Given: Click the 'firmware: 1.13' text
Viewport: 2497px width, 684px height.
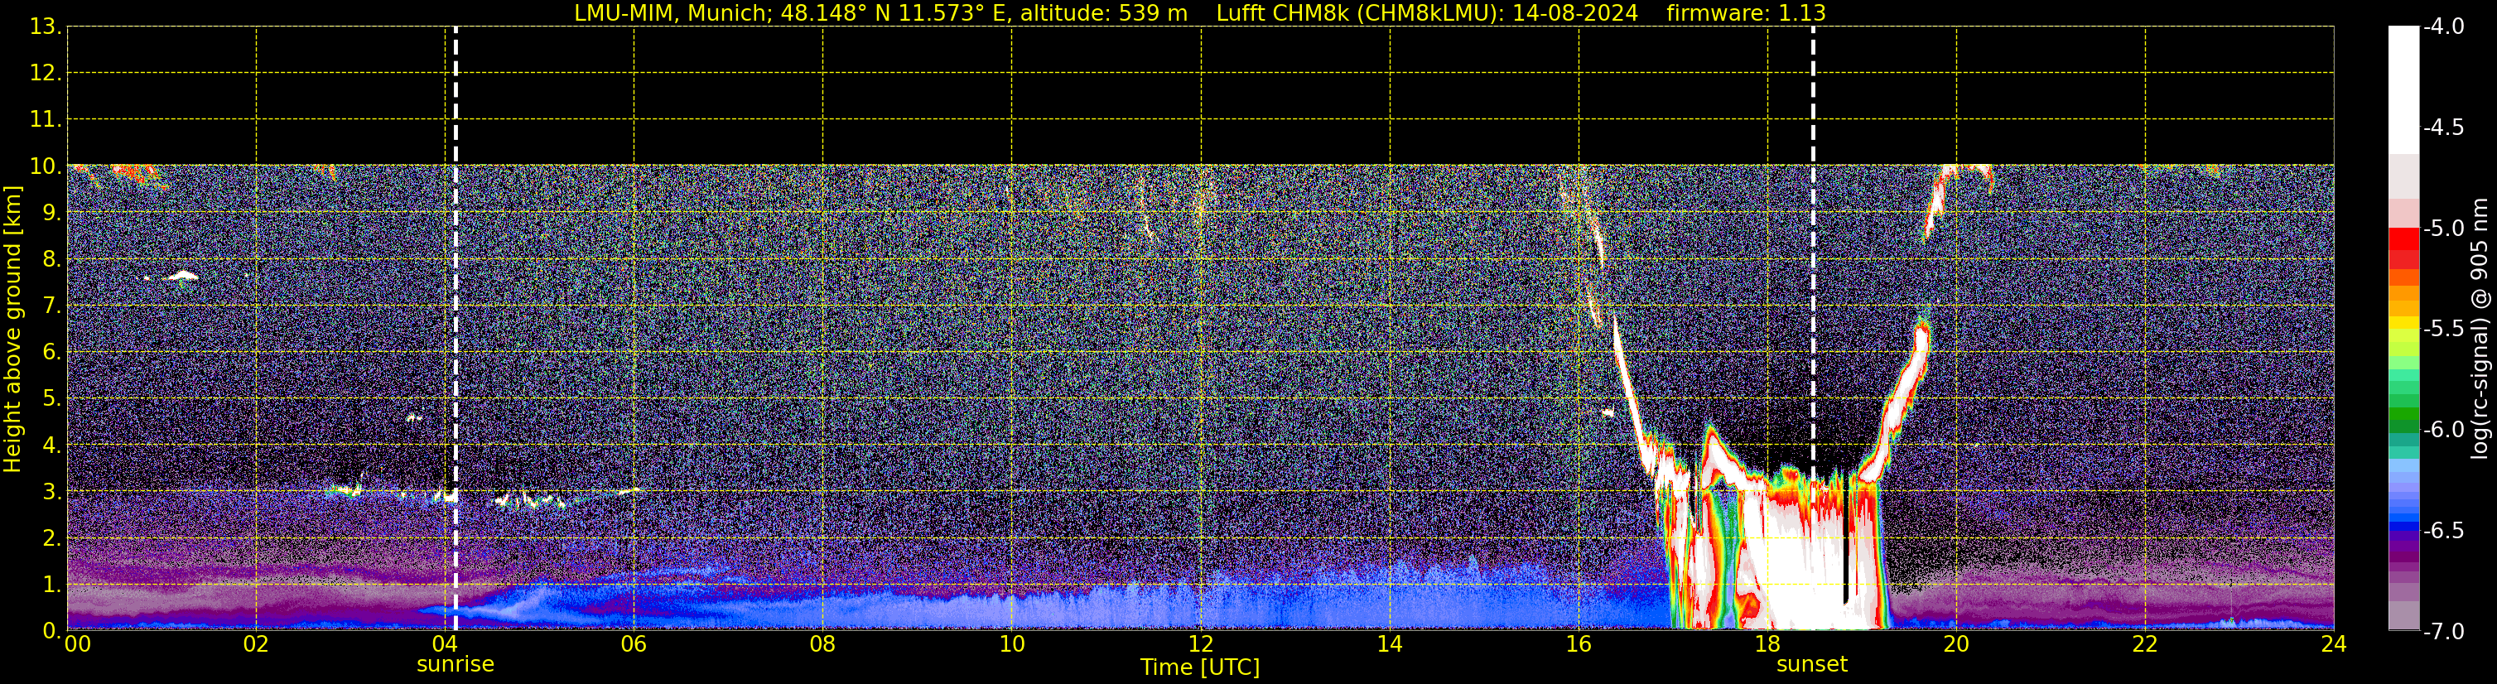Looking at the screenshot, I should (1747, 12).
